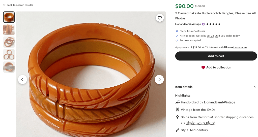
Task: Click the five-star shop rating
Action: point(213,24)
